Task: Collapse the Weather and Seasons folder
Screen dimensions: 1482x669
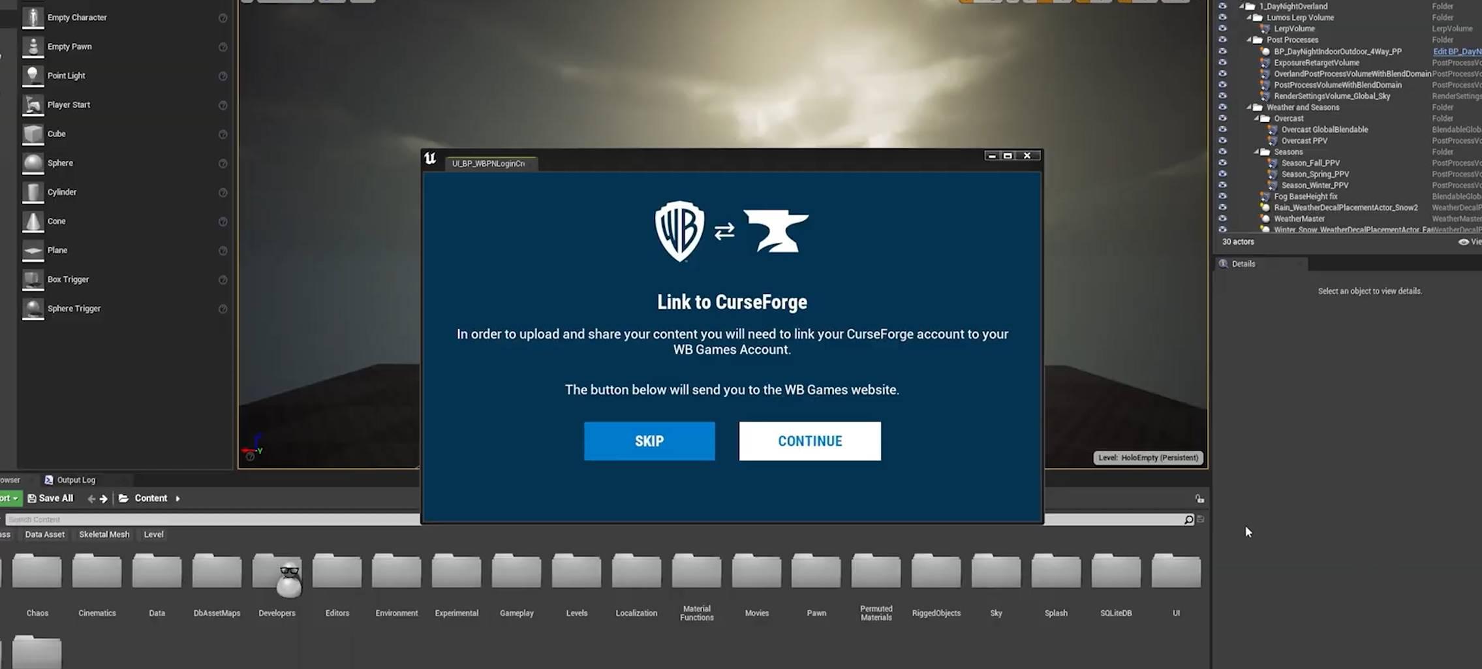Action: point(1249,107)
